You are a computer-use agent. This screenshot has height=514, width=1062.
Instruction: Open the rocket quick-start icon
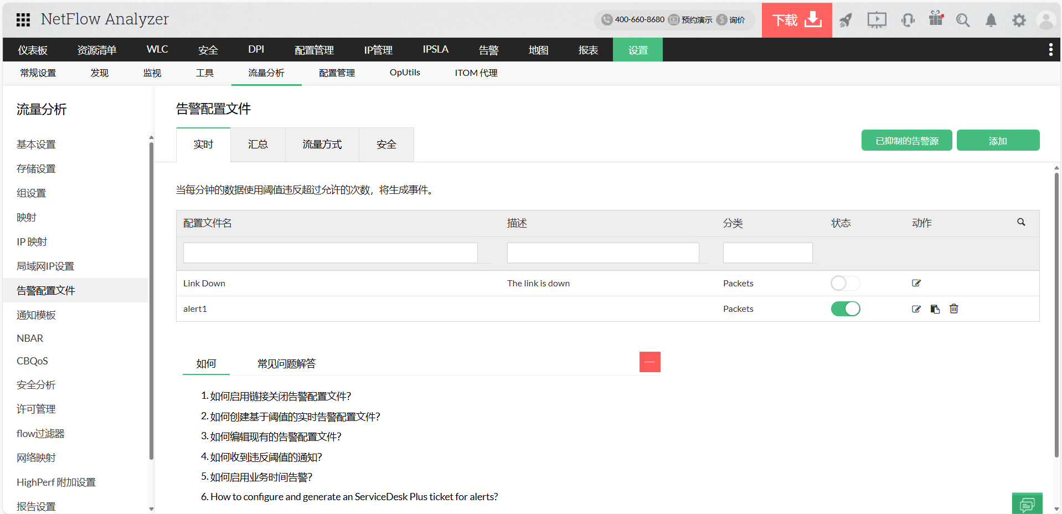(846, 20)
